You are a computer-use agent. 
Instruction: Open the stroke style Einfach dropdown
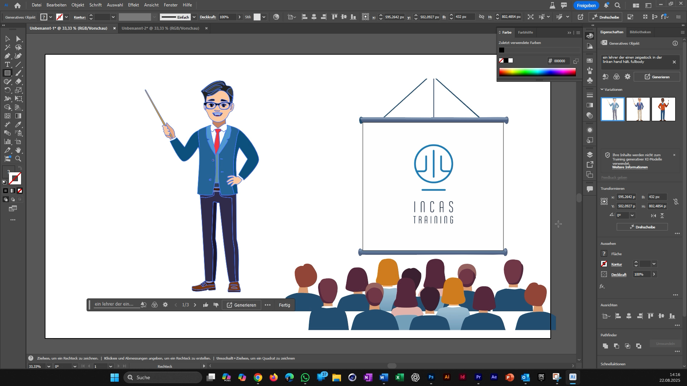pos(194,17)
